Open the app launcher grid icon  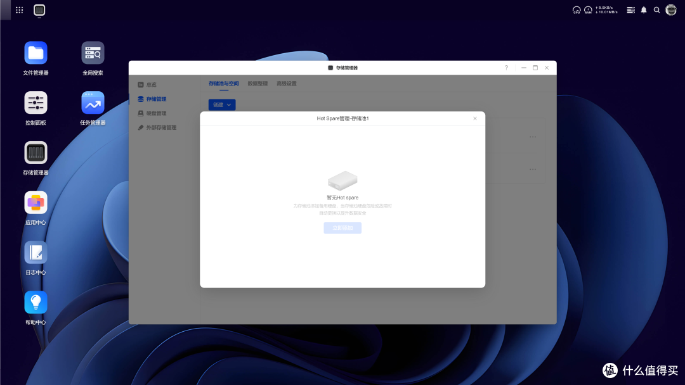tap(19, 10)
